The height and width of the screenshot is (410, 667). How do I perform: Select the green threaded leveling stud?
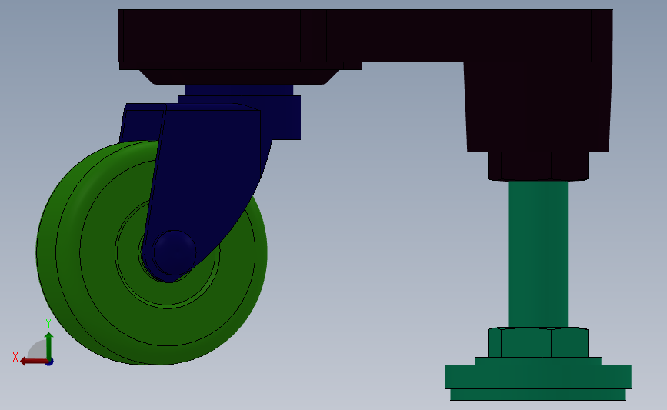538,255
